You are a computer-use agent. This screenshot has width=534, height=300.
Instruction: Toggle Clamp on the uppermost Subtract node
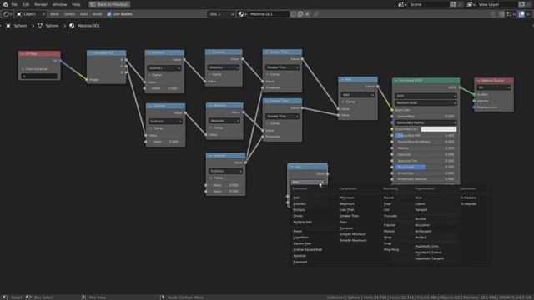pos(150,75)
